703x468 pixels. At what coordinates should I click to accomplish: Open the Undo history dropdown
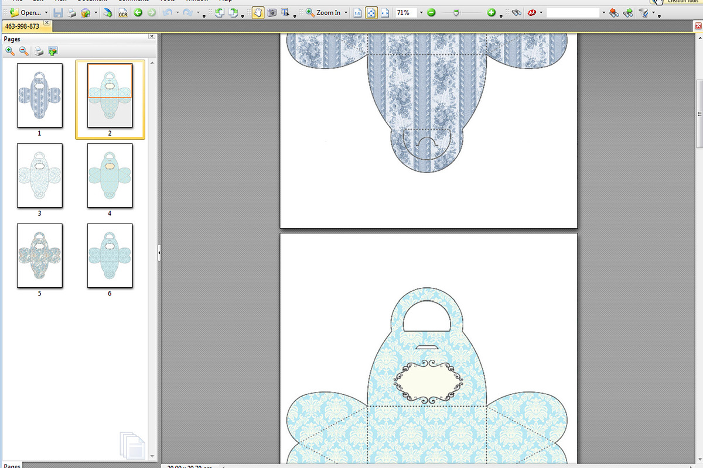(x=177, y=12)
